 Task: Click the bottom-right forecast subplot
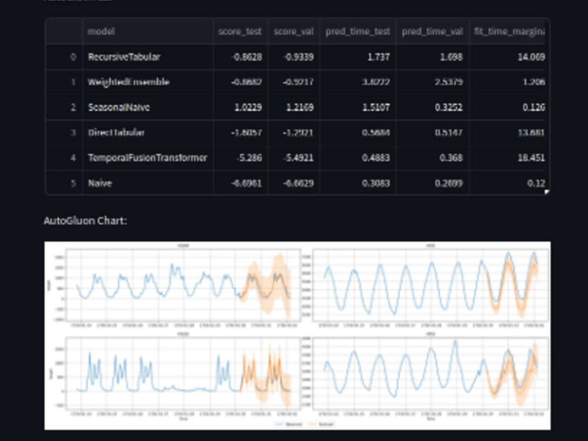click(430, 373)
